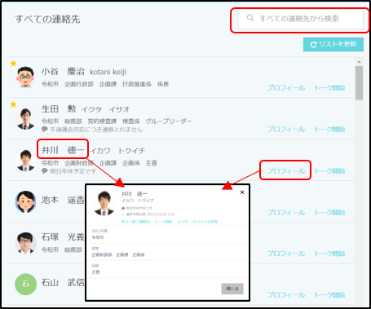The height and width of the screenshot is (309, 371).
Task: Open the avatar of 生田 勲
Action: point(25,119)
